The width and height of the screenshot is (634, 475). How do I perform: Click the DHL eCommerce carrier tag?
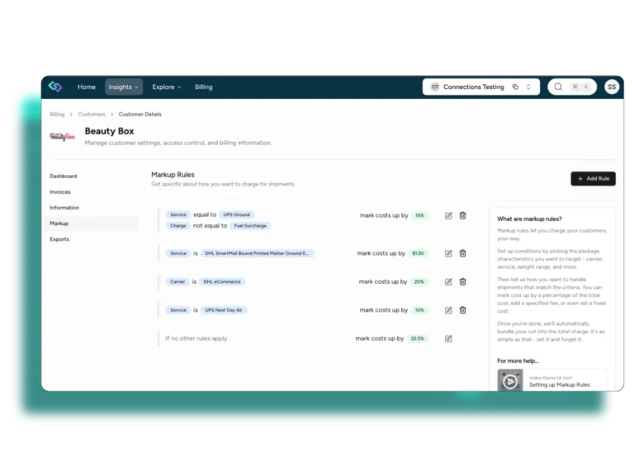pos(222,281)
